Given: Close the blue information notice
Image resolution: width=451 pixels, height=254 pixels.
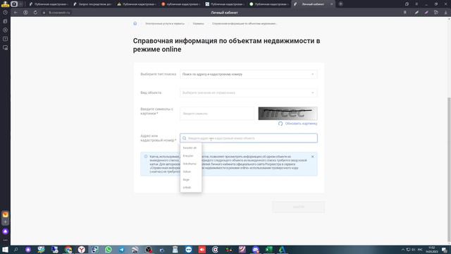Looking at the screenshot, I should coord(313,157).
